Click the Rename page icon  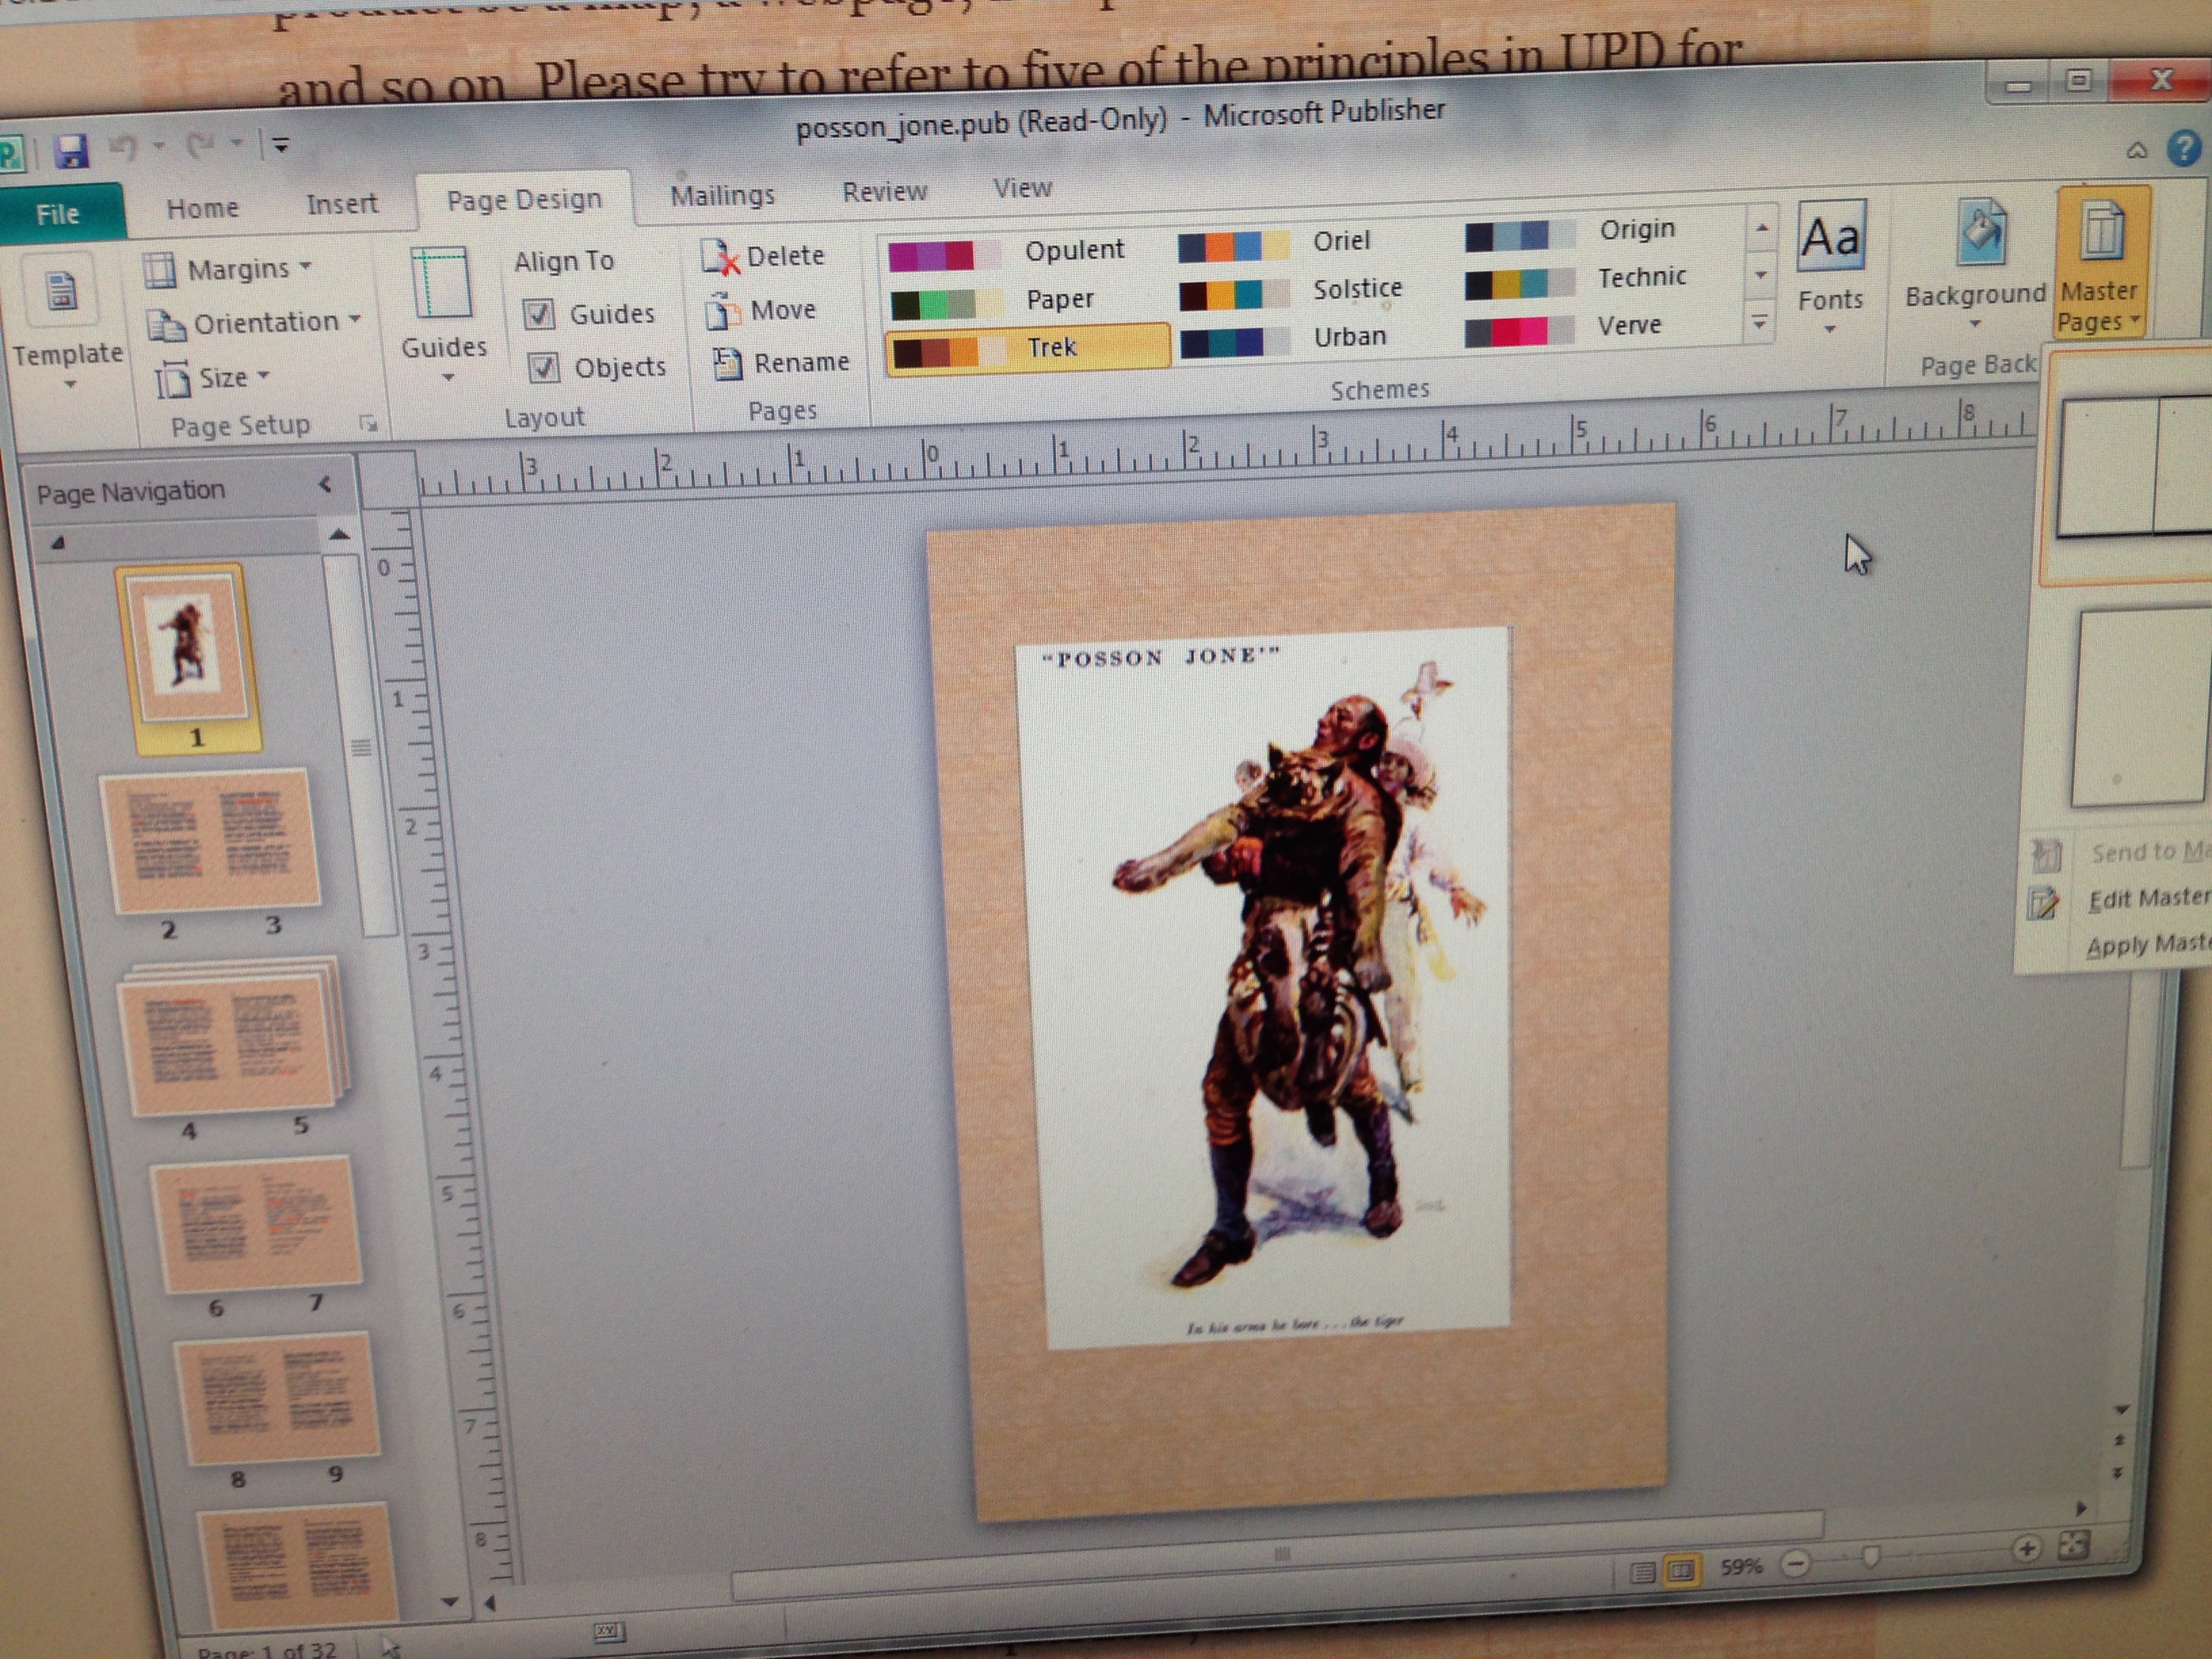[727, 364]
